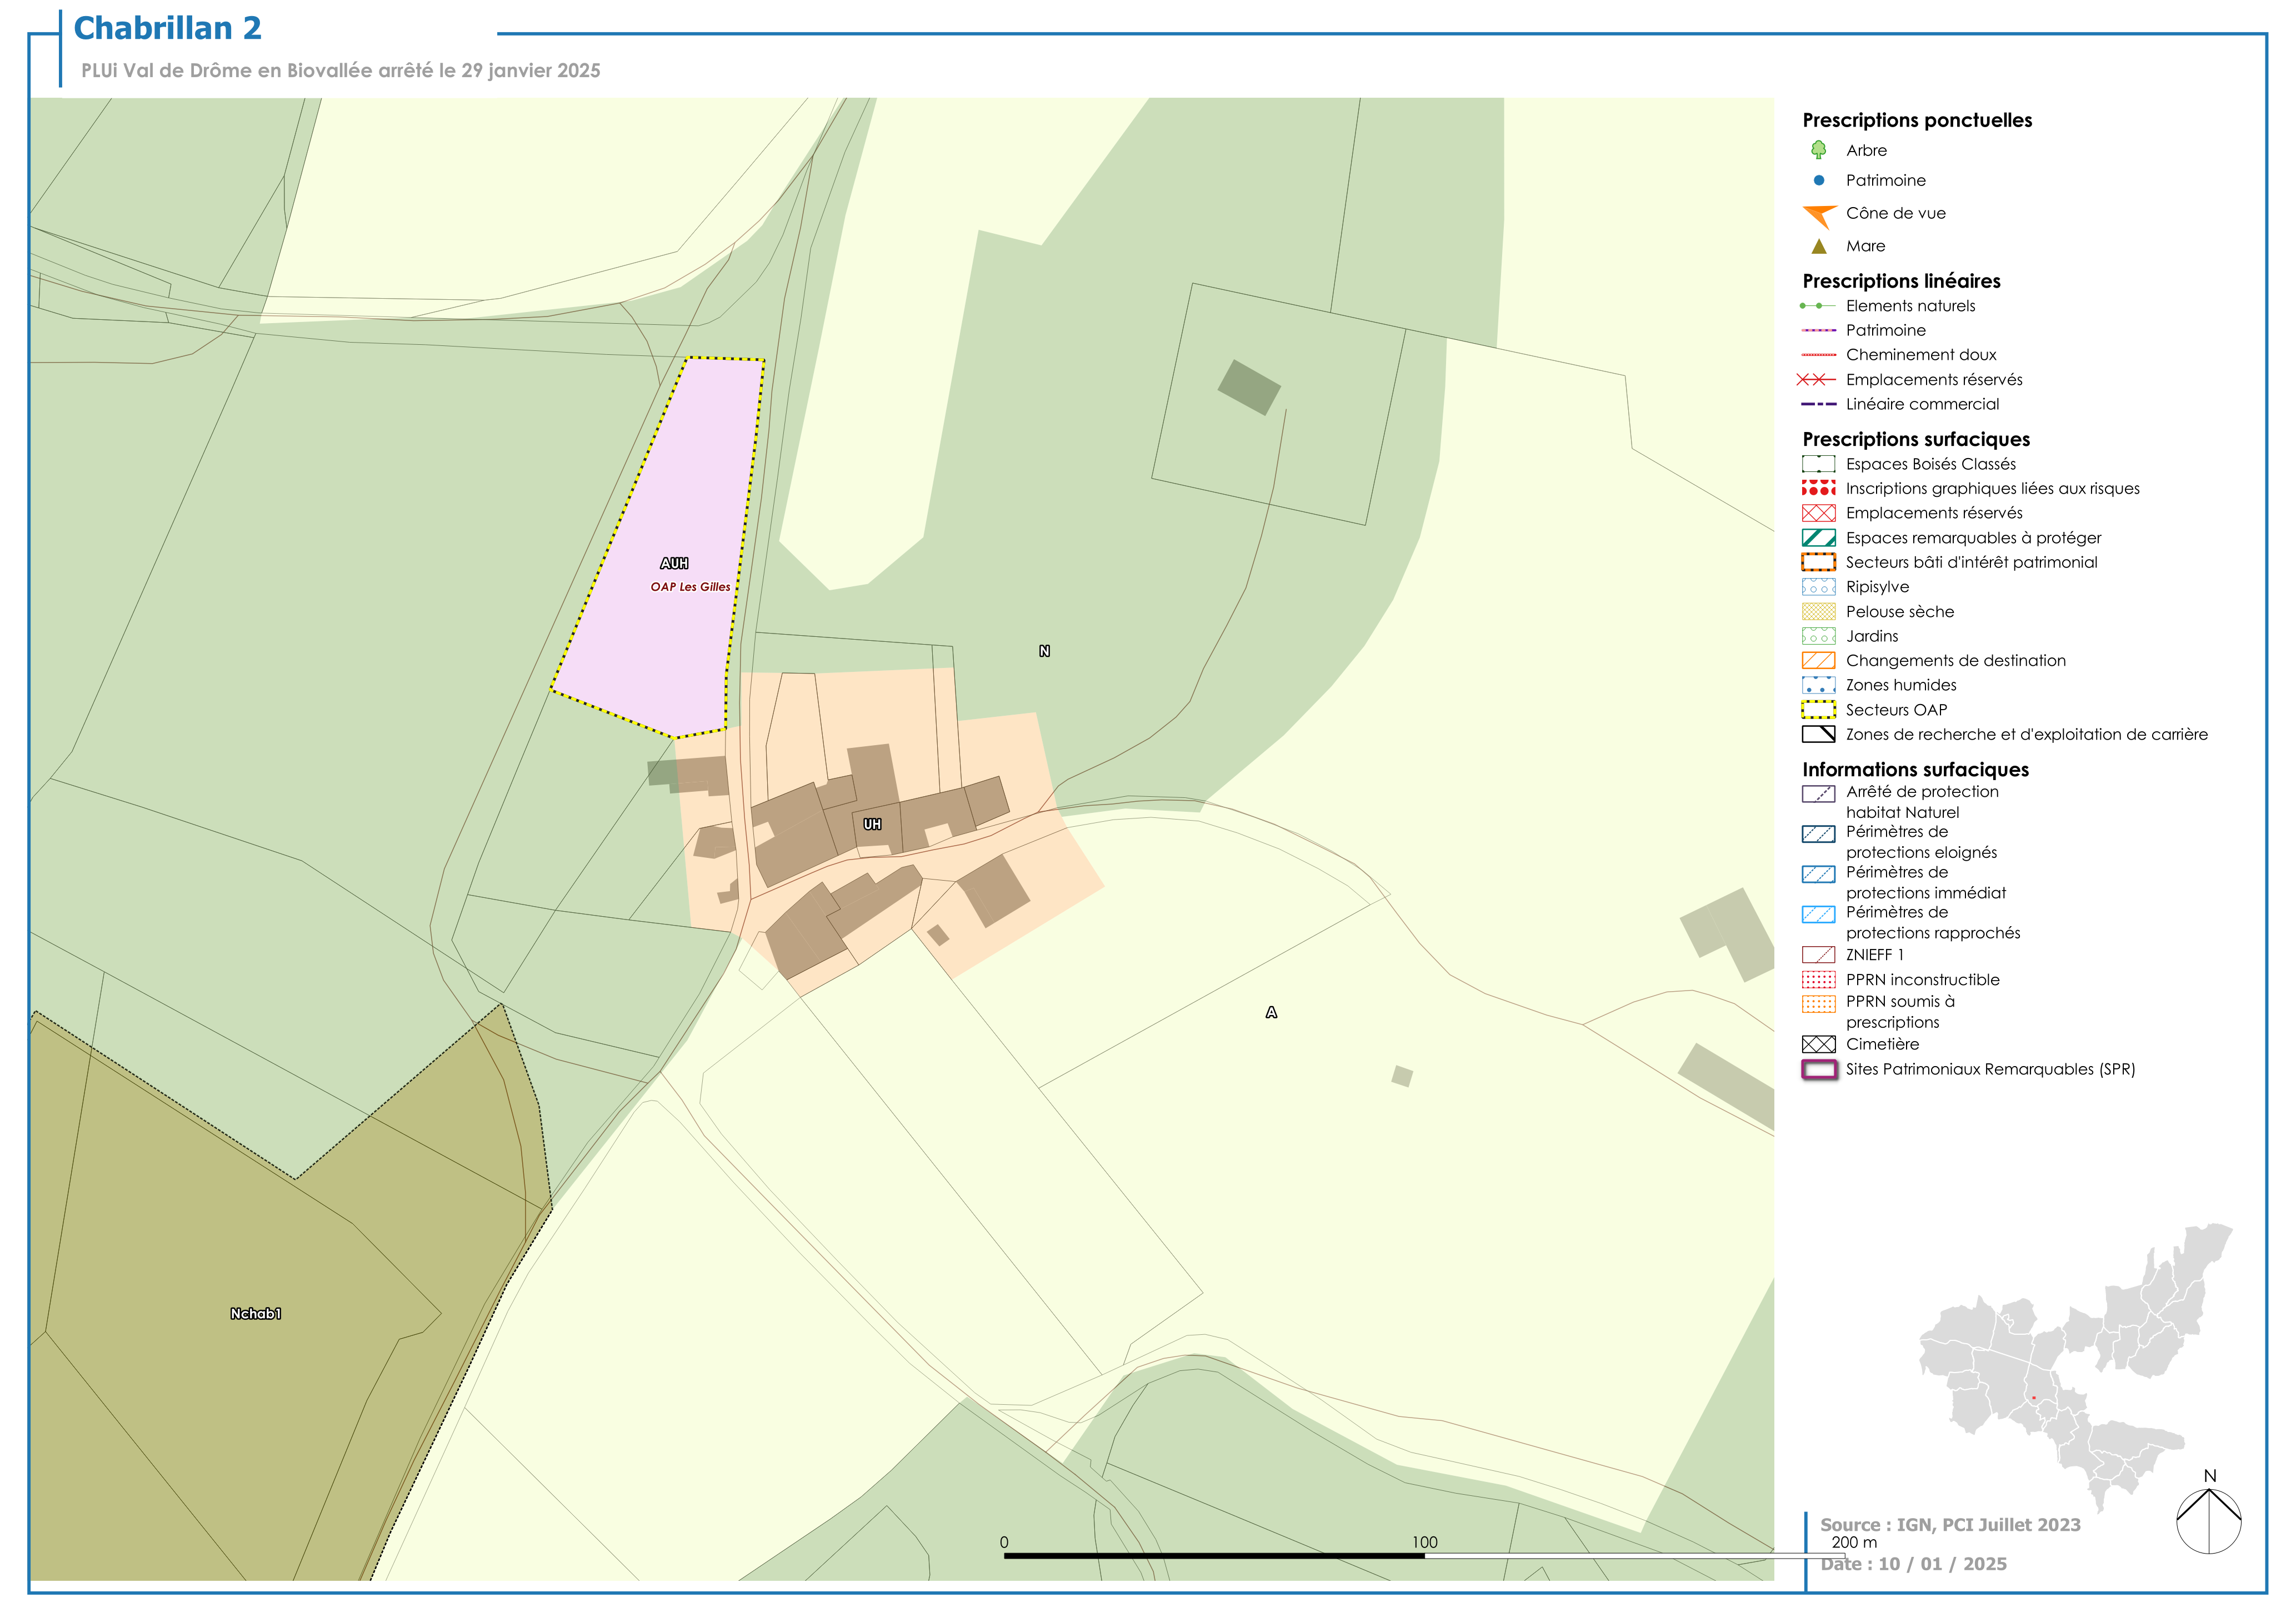This screenshot has width=2296, height=1623.
Task: Click the AUH zone label on map
Action: [x=674, y=564]
